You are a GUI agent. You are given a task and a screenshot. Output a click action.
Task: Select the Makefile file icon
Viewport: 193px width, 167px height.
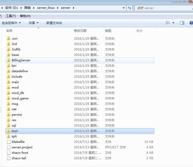pos(9,142)
